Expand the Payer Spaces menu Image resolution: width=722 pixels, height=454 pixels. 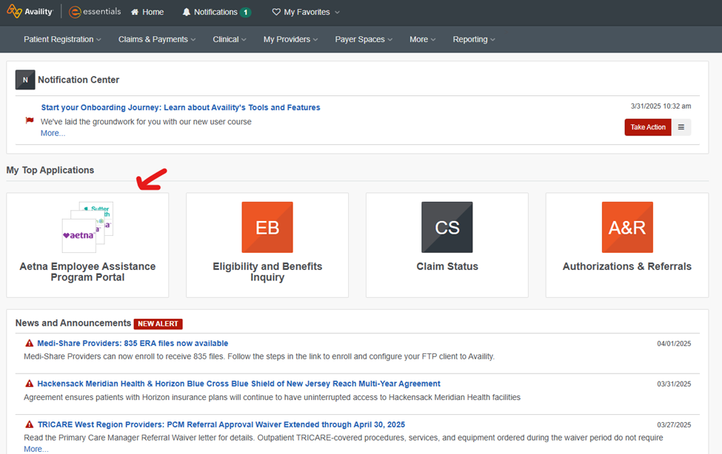click(x=364, y=39)
